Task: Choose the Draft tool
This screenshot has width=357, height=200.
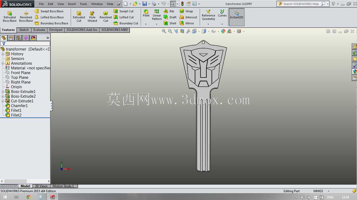Action: 170,17
